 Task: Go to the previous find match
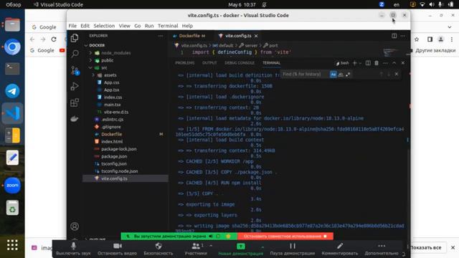pyautogui.click(x=381, y=75)
